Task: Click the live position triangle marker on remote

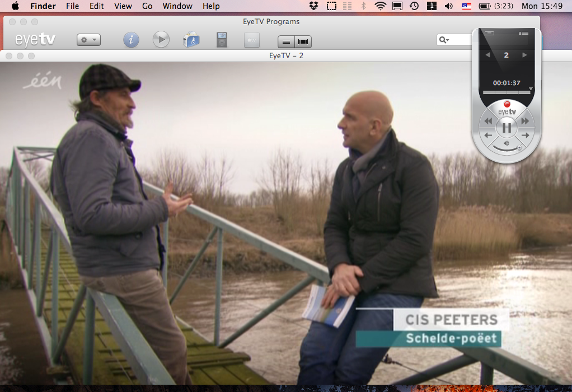Action: point(531,88)
